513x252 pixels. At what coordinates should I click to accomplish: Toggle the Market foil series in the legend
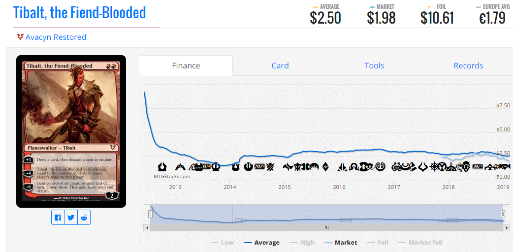coord(420,243)
